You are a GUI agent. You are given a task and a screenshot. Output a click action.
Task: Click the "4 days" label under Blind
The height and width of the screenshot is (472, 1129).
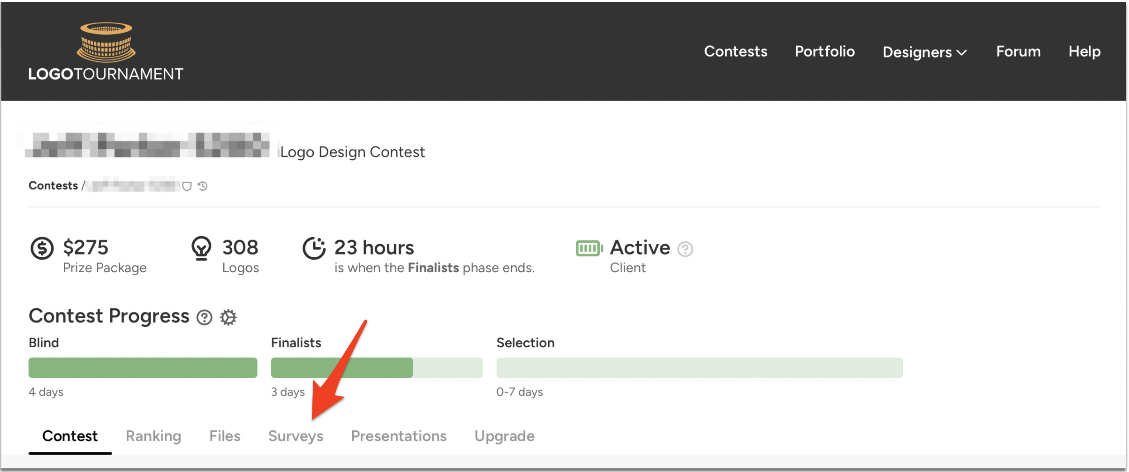pos(46,392)
